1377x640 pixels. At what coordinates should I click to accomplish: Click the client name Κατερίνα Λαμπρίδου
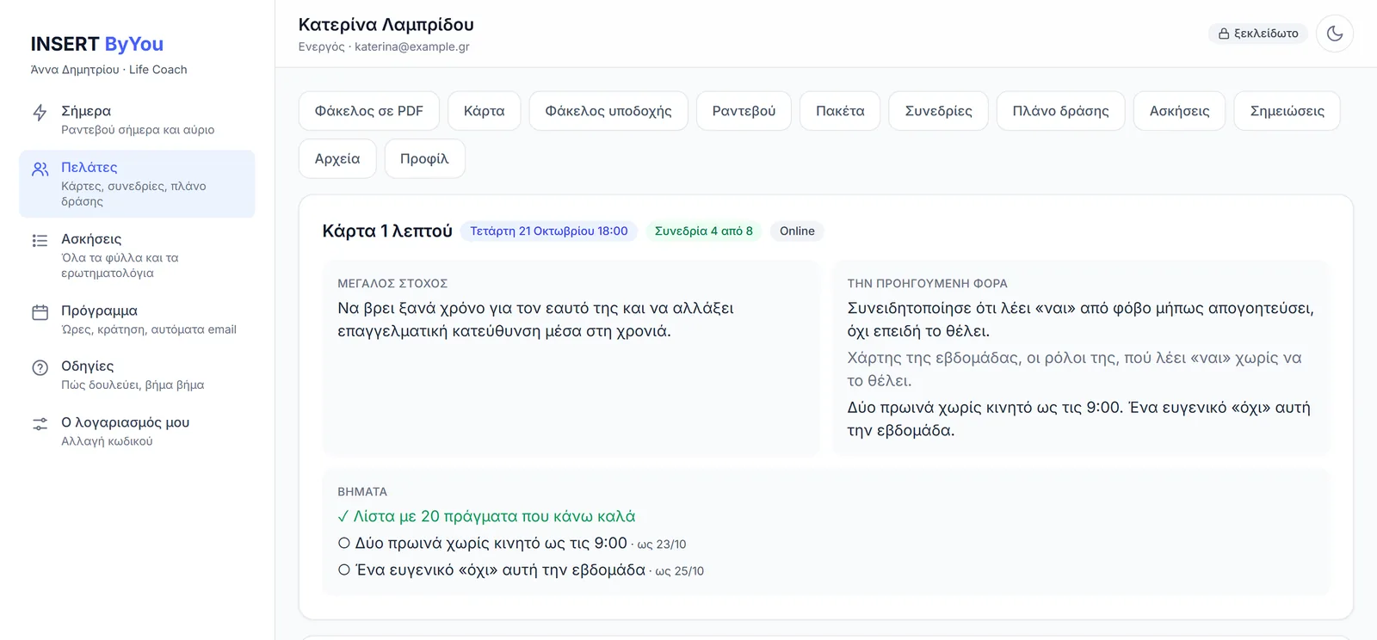click(x=386, y=25)
